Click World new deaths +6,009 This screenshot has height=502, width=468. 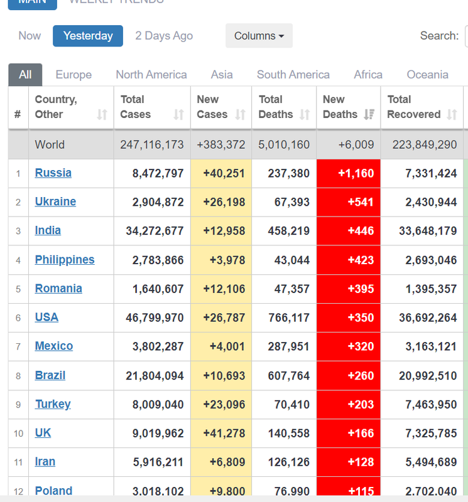click(x=356, y=145)
